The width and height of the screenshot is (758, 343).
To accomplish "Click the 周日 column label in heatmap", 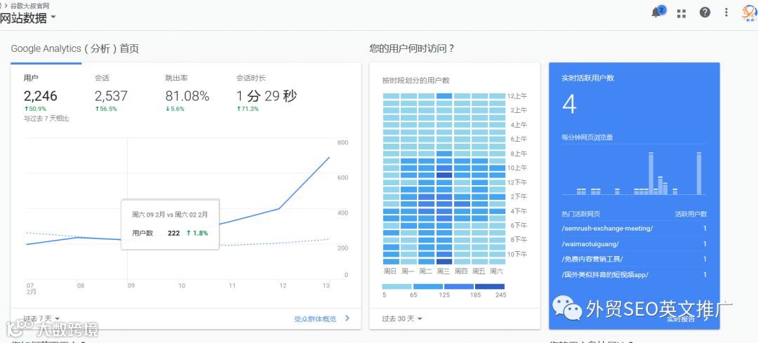I will pos(391,271).
